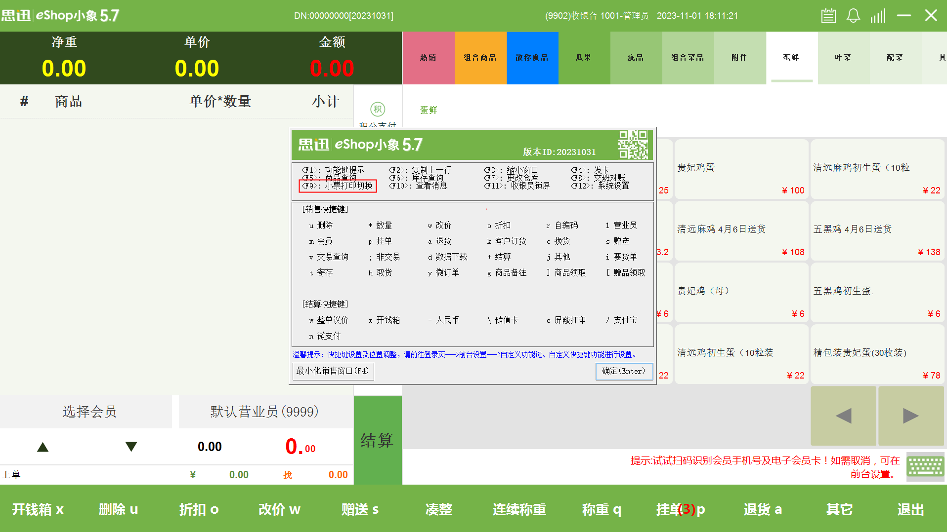Click <F1>: 功能键提示 shortcut text
Viewport: 947px width, 532px height.
(333, 170)
